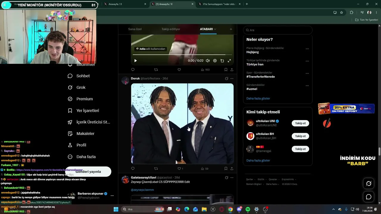381x214 pixels.
Task: Reply to Doruk's post
Action: click(133, 169)
